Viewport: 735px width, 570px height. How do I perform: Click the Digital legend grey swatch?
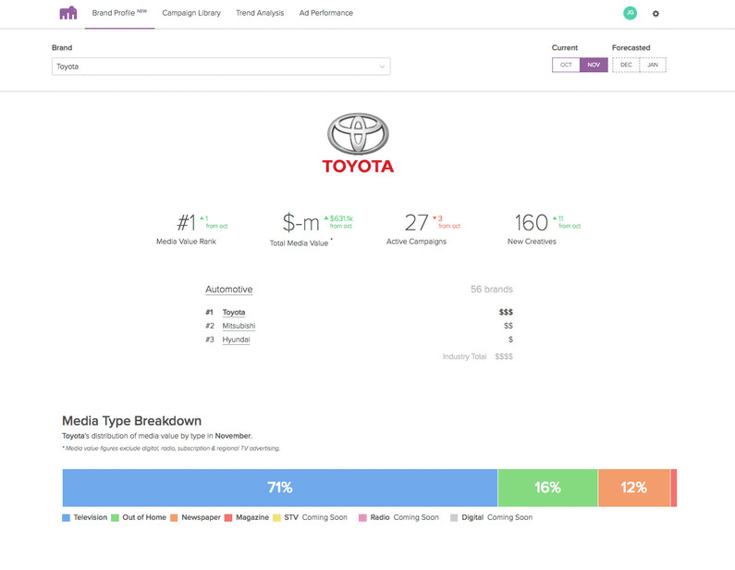point(454,518)
